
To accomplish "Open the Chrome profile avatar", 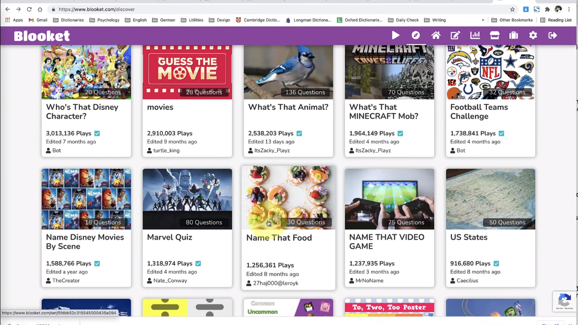I will pos(558,9).
